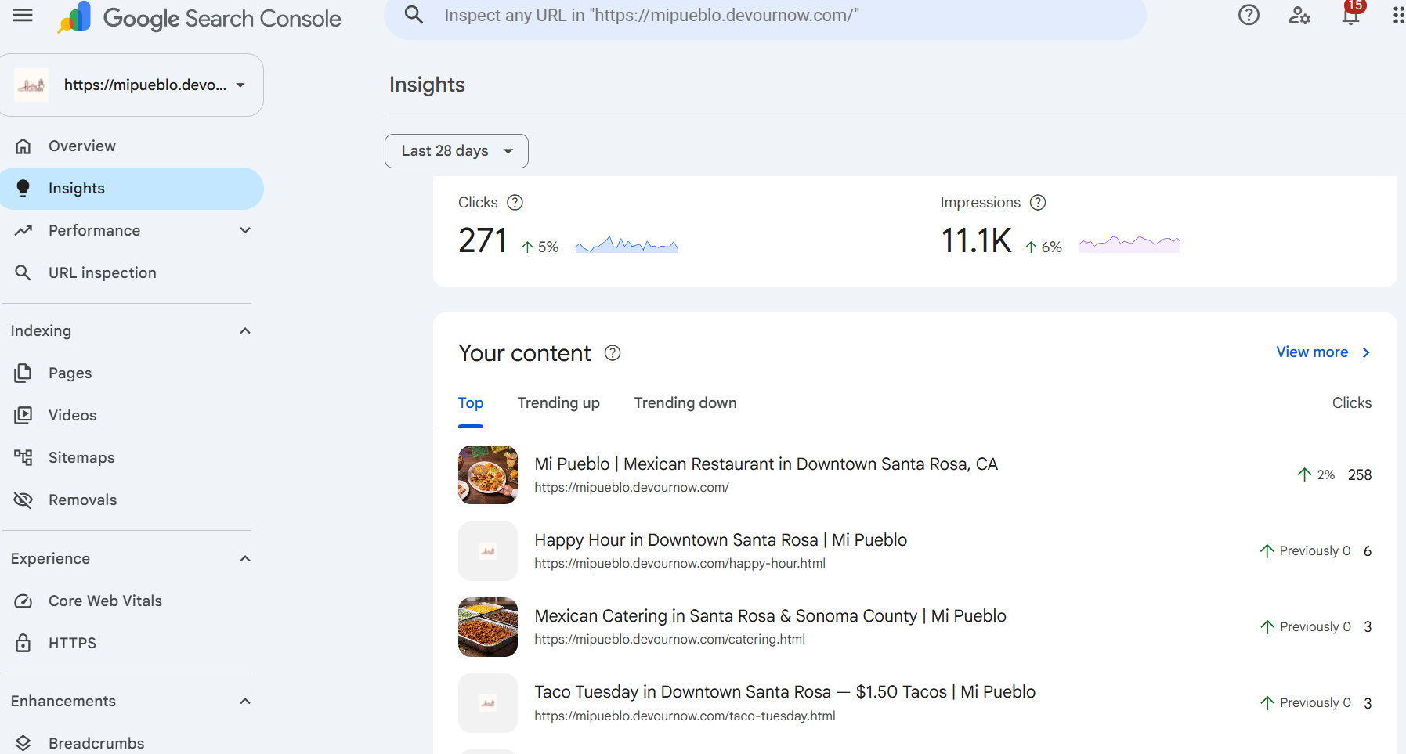Viewport: 1406px width, 754px height.
Task: Click the search magnifier icon
Action: click(x=414, y=15)
